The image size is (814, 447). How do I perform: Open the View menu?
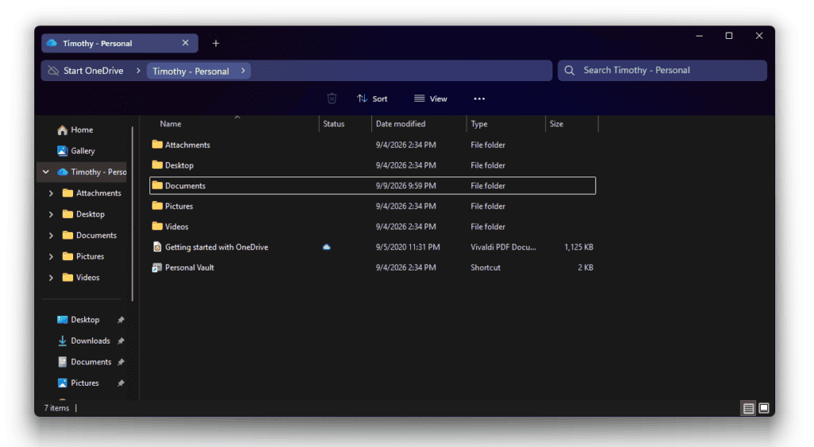pyautogui.click(x=430, y=99)
